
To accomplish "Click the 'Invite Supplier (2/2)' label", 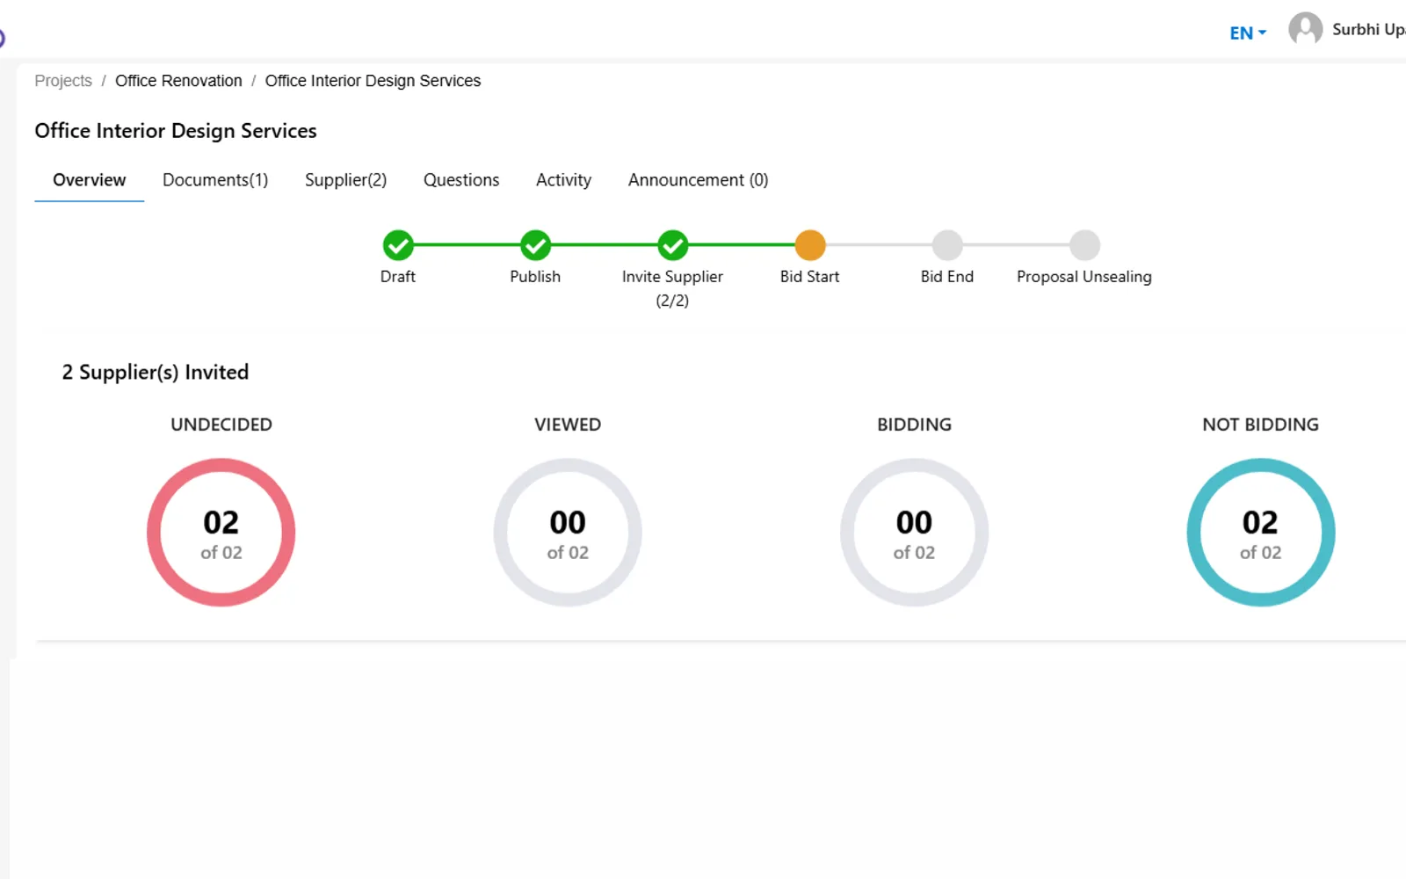I will 672,288.
